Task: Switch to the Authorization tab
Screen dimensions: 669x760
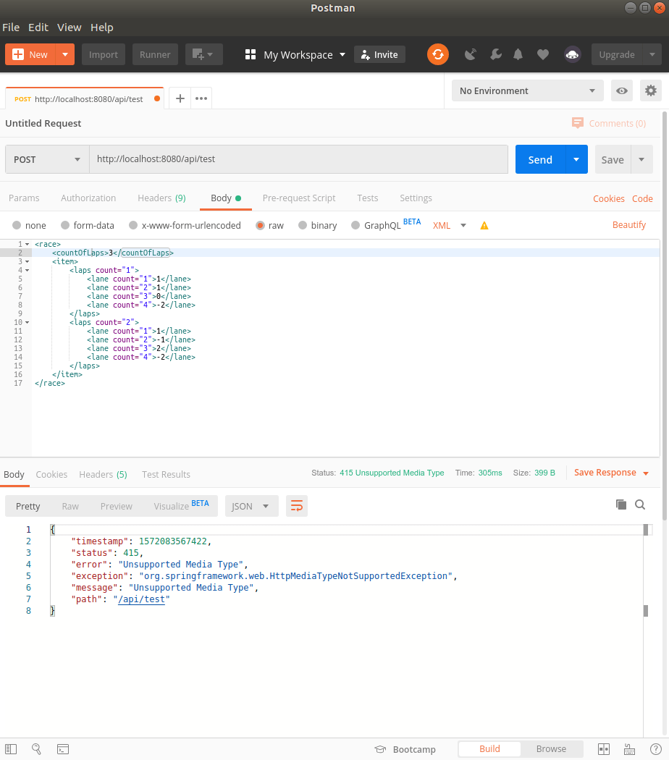Action: click(88, 198)
